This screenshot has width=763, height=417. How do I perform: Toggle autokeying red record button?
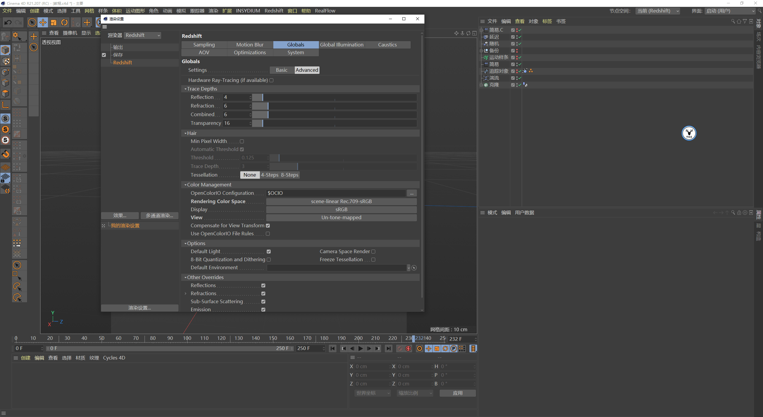pos(408,348)
